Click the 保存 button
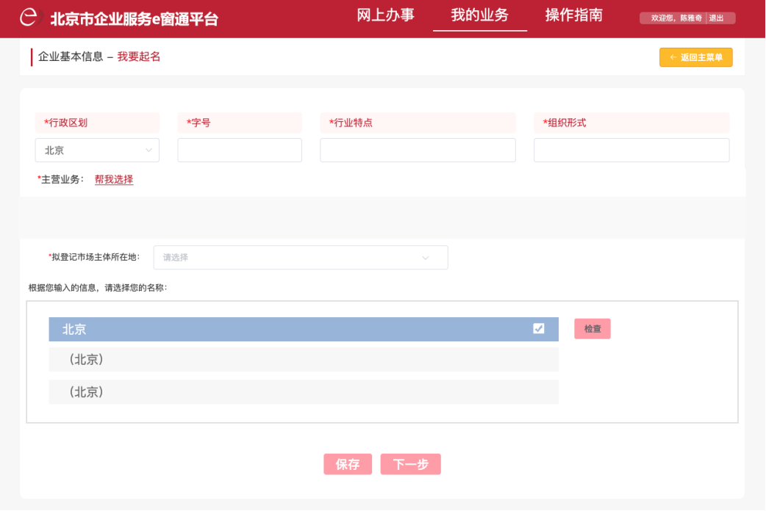The height and width of the screenshot is (511, 766). 347,464
